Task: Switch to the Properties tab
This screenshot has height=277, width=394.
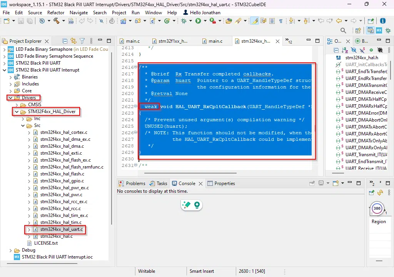Action: point(221,184)
